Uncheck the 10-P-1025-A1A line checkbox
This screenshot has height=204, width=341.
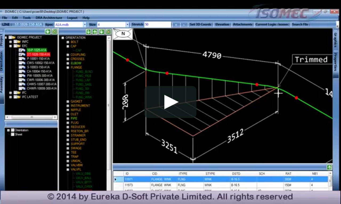pos(21,50)
